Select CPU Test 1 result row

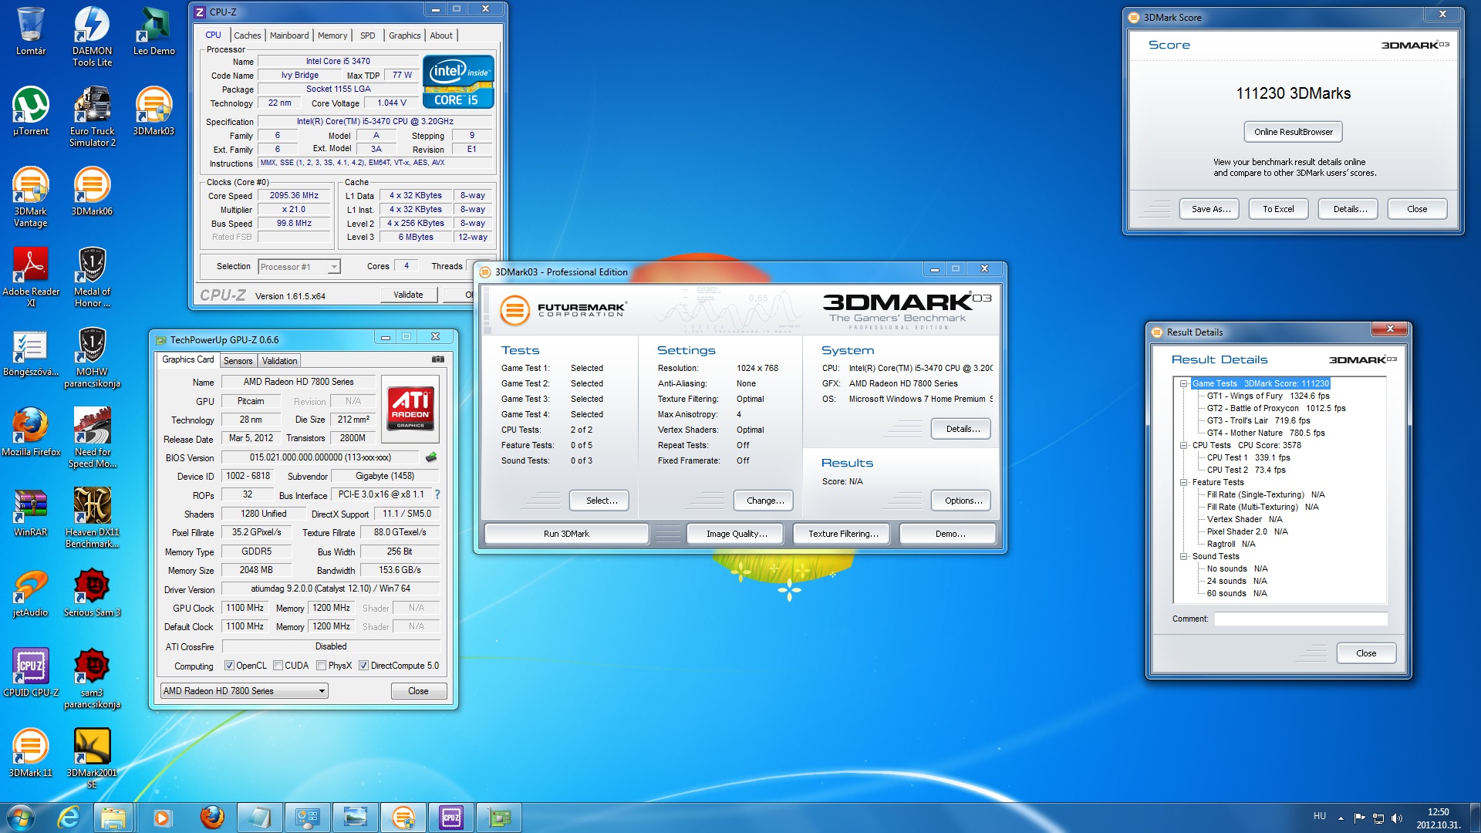click(1248, 457)
